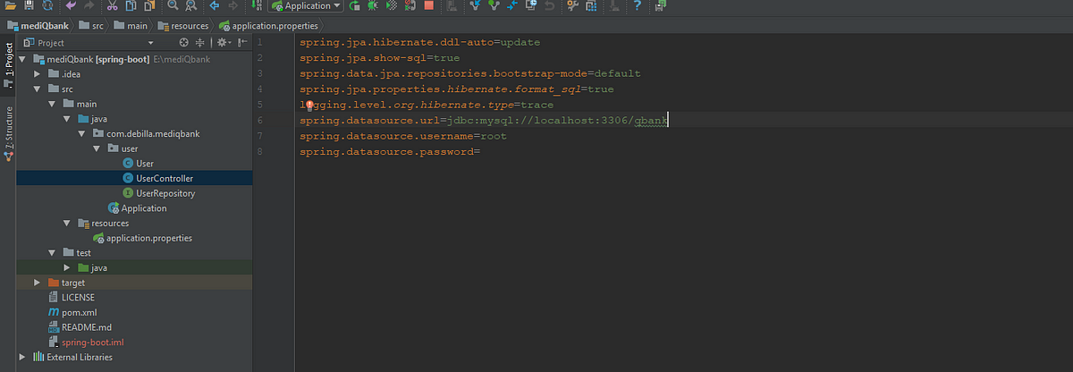
Task: Click the Replace search icon
Action: [x=191, y=6]
